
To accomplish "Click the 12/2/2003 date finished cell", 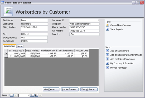I will (33, 54).
